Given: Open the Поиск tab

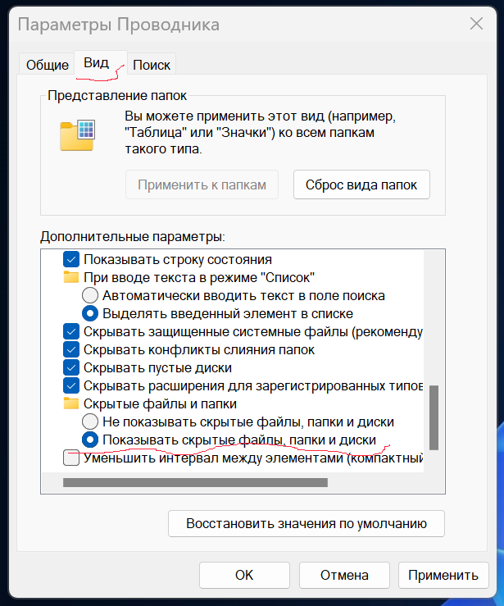Looking at the screenshot, I should pos(152,65).
